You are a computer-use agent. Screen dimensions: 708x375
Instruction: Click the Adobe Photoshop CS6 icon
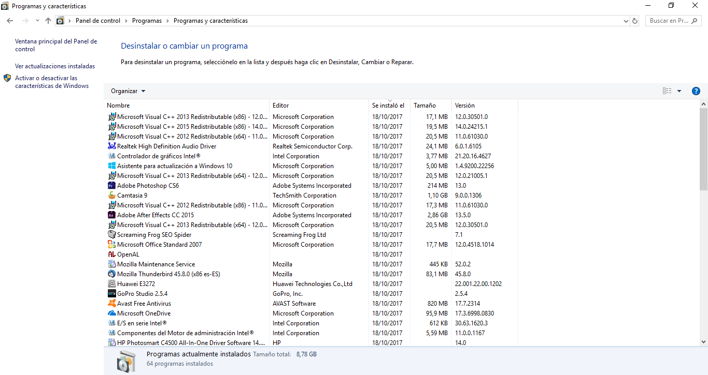[112, 186]
